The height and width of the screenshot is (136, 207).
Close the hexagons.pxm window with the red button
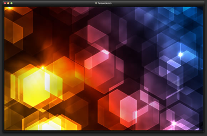coord(5,3)
